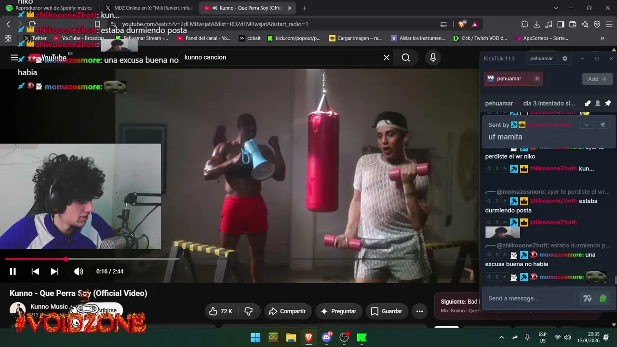Mute the YouTube player volume
617x347 pixels.
(79, 271)
